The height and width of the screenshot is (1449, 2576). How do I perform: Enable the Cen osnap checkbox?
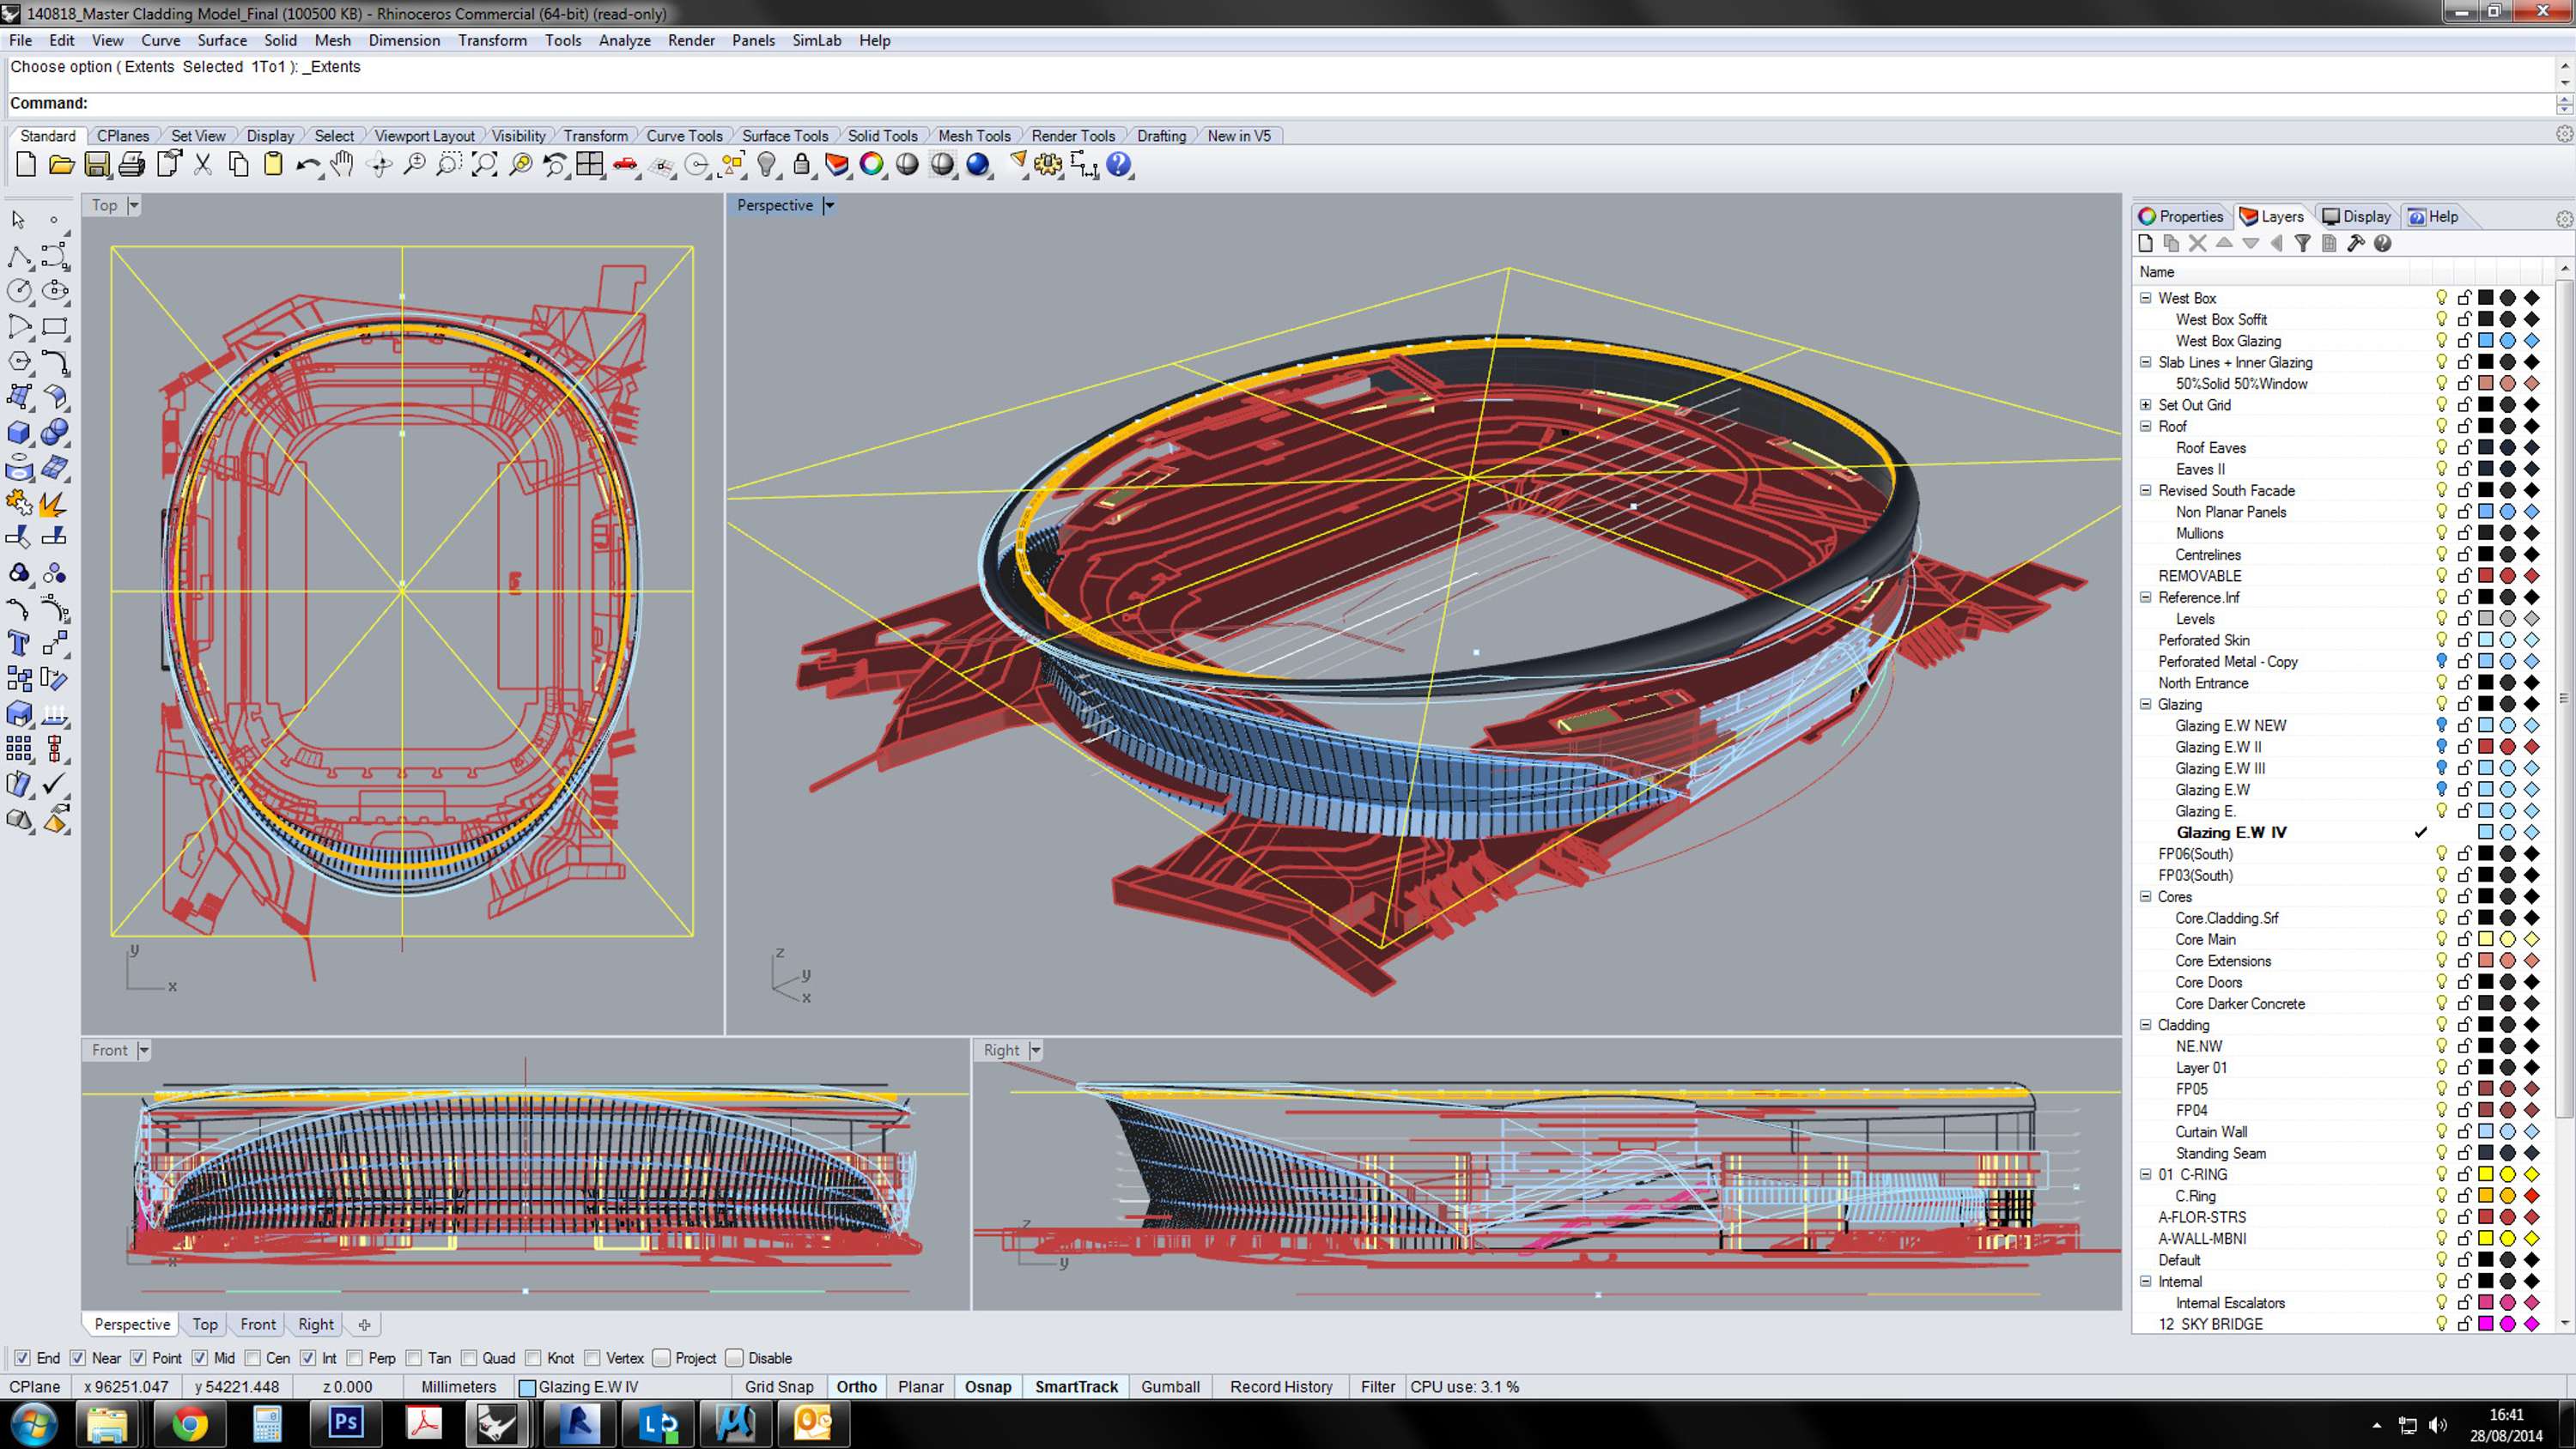[x=253, y=1358]
